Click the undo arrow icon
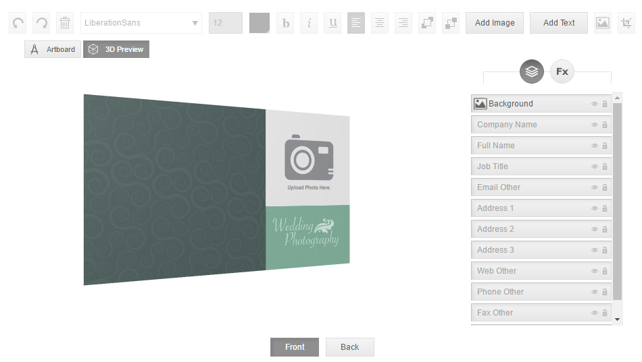Viewport: 642px width, 362px height. tap(18, 23)
